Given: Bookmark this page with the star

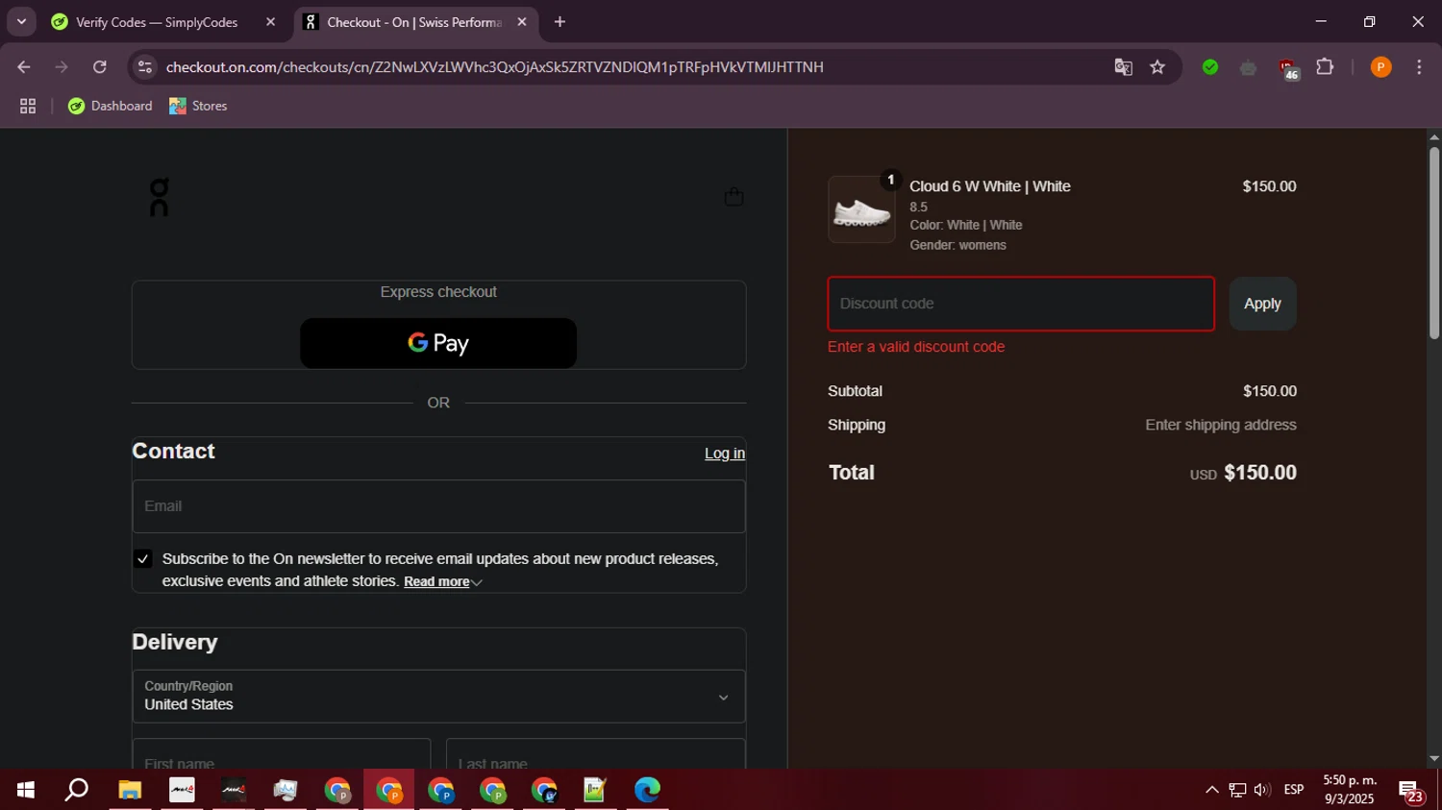Looking at the screenshot, I should [1157, 67].
